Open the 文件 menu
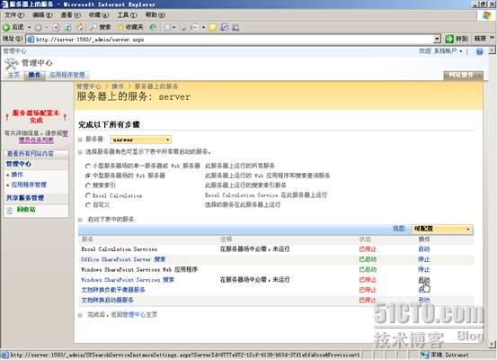 tap(14, 15)
